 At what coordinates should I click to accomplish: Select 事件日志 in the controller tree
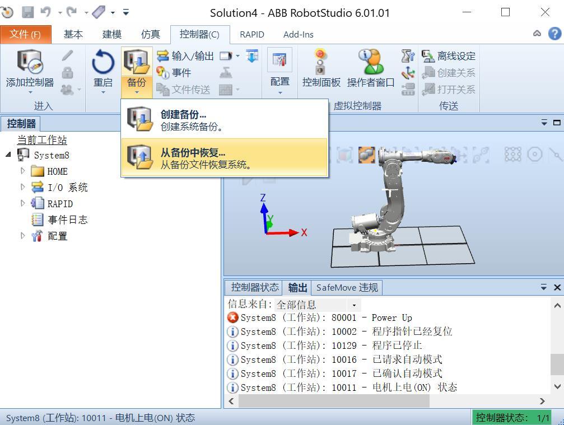click(68, 219)
